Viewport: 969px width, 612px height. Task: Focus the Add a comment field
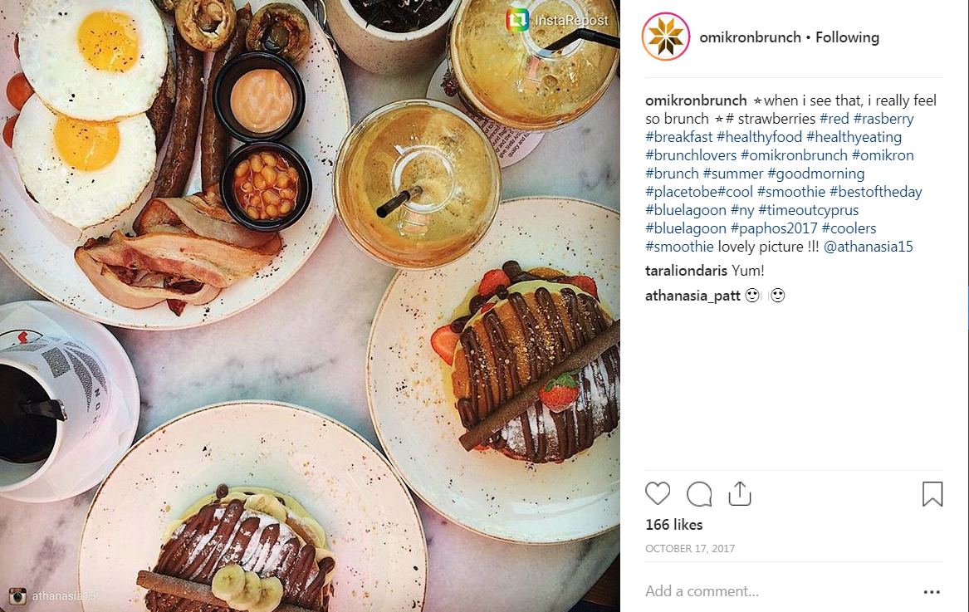click(x=779, y=591)
